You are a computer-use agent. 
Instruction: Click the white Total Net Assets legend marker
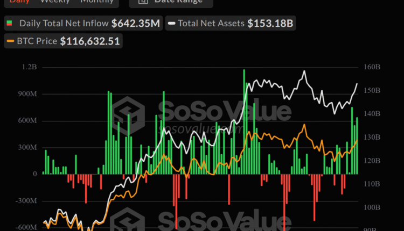[171, 24]
